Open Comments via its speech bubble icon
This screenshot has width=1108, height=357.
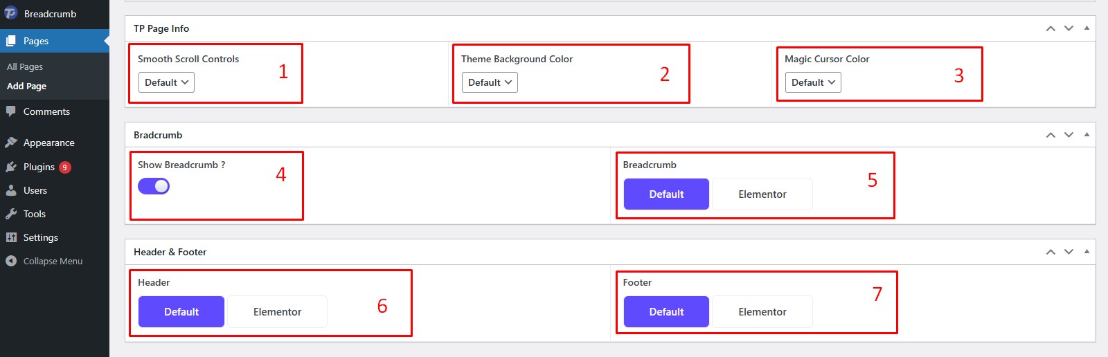11,111
